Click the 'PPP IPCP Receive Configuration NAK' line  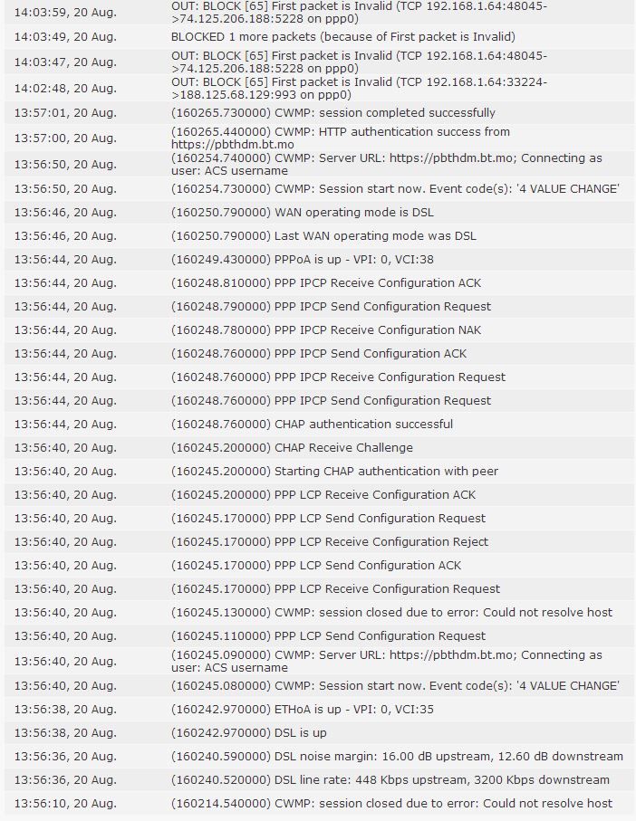(x=319, y=330)
